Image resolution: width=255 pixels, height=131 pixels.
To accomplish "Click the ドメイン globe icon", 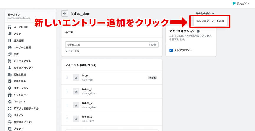I will click(x=10, y=115).
